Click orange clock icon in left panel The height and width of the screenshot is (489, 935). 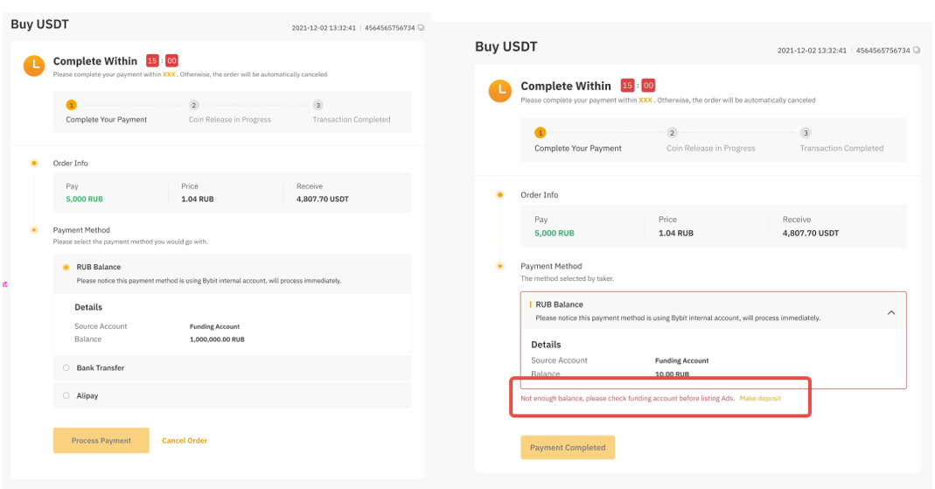(x=34, y=66)
